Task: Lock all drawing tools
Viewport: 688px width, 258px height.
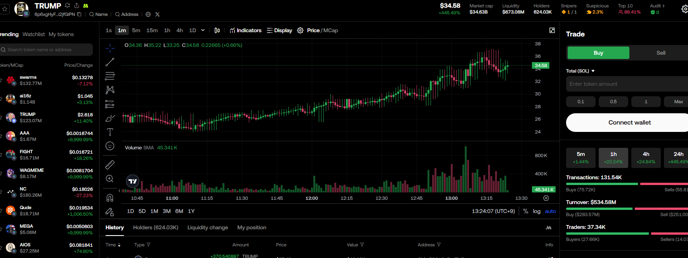Action: pos(110,212)
